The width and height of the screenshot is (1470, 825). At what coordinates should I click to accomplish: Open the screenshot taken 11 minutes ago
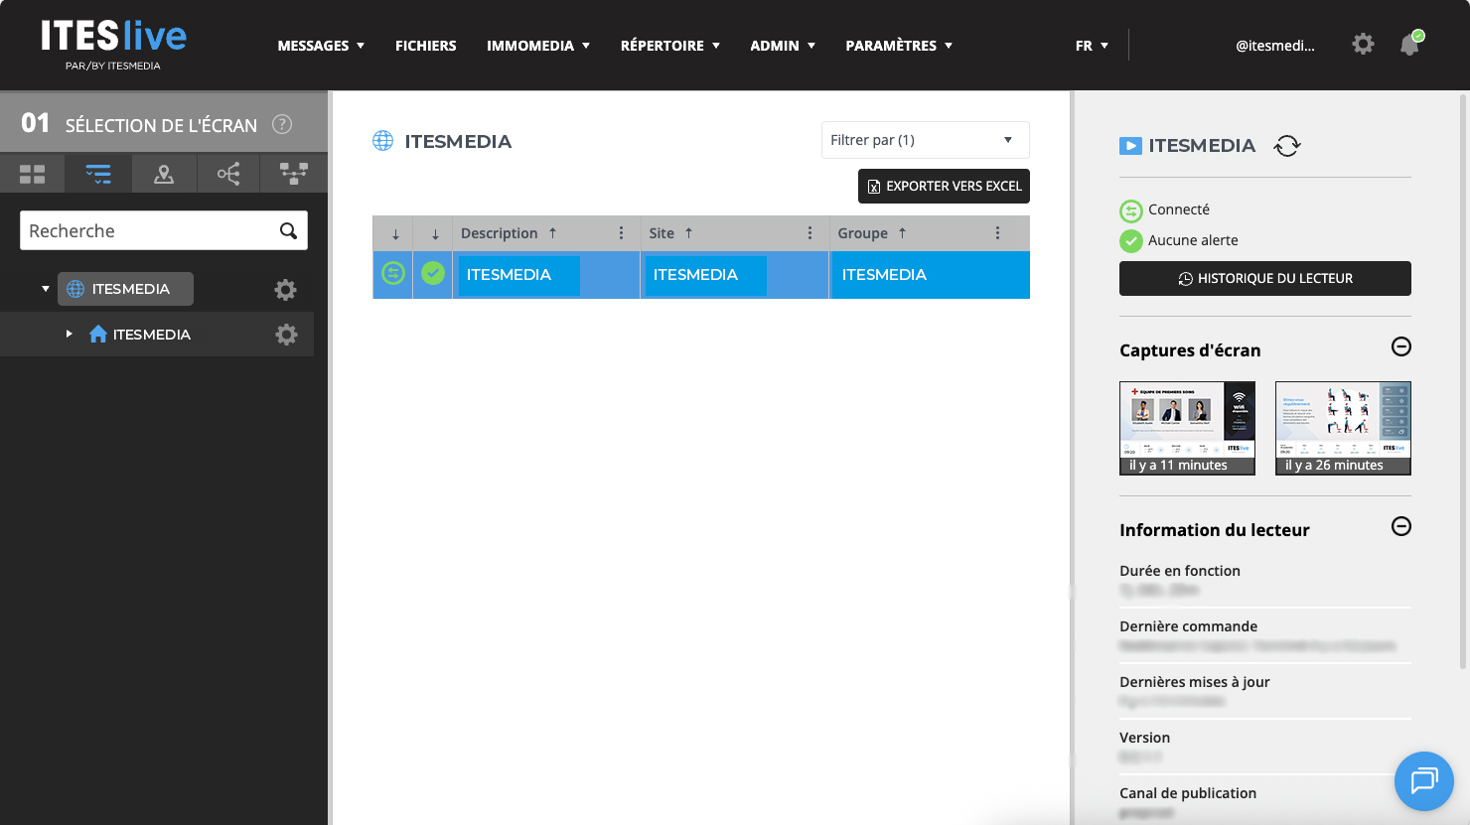point(1187,428)
